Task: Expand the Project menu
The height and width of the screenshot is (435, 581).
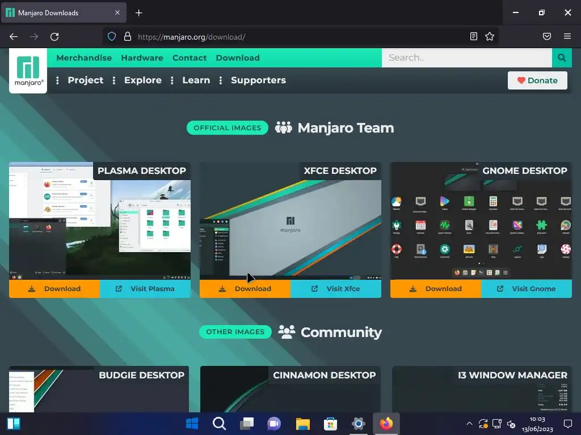Action: point(86,80)
